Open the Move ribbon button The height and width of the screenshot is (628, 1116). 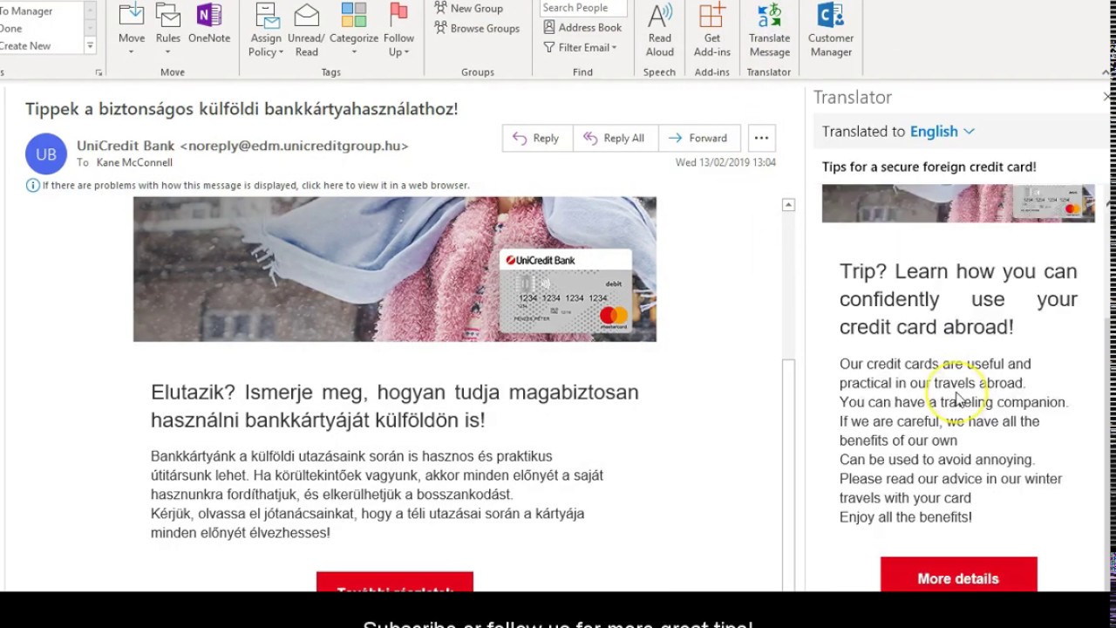click(x=132, y=31)
